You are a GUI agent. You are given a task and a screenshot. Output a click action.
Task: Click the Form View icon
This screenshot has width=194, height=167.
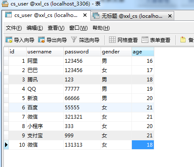pyautogui.click(x=145, y=40)
